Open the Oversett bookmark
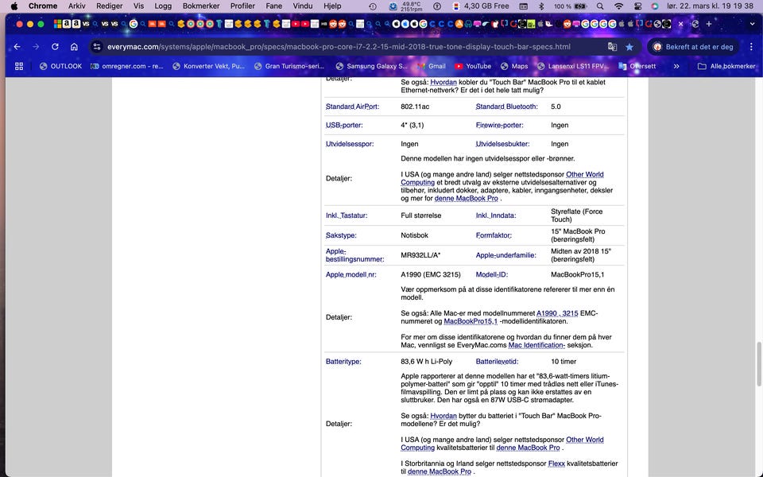This screenshot has height=477, width=763. click(x=637, y=66)
